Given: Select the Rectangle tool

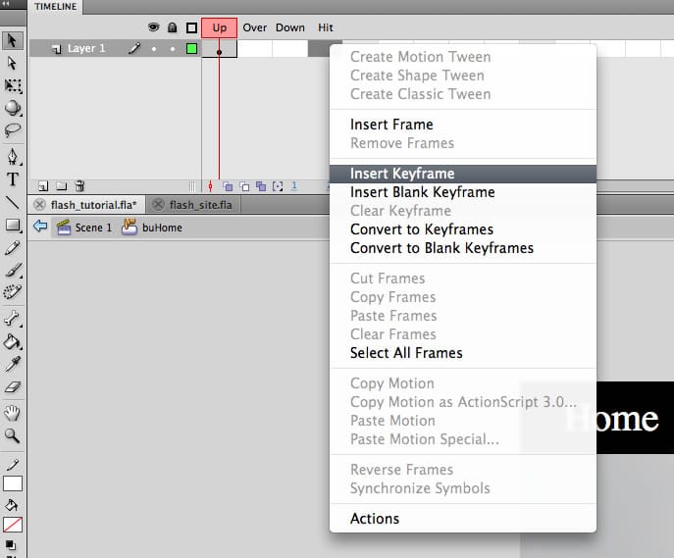Looking at the screenshot, I should tap(13, 225).
